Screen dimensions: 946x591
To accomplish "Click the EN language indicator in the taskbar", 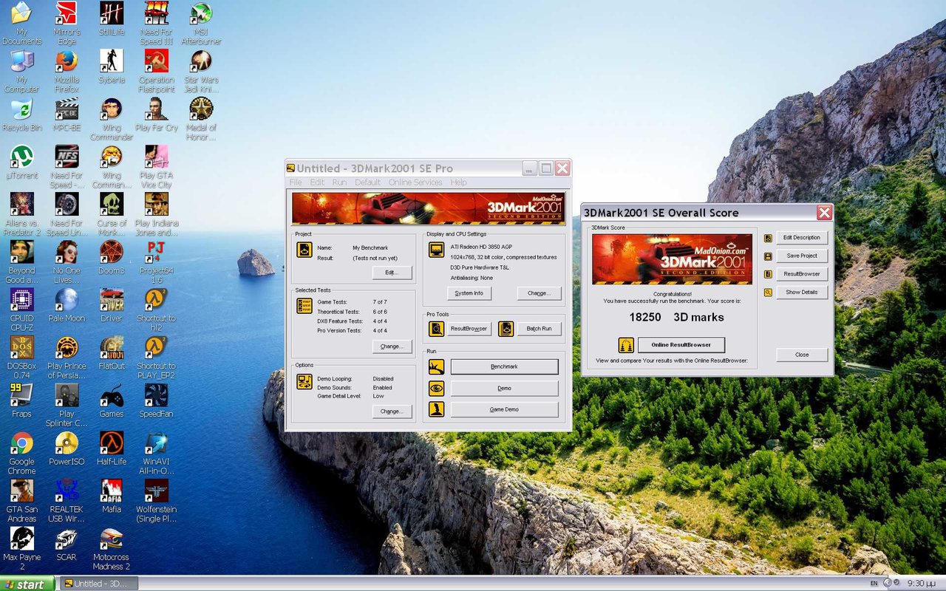I will [x=874, y=584].
